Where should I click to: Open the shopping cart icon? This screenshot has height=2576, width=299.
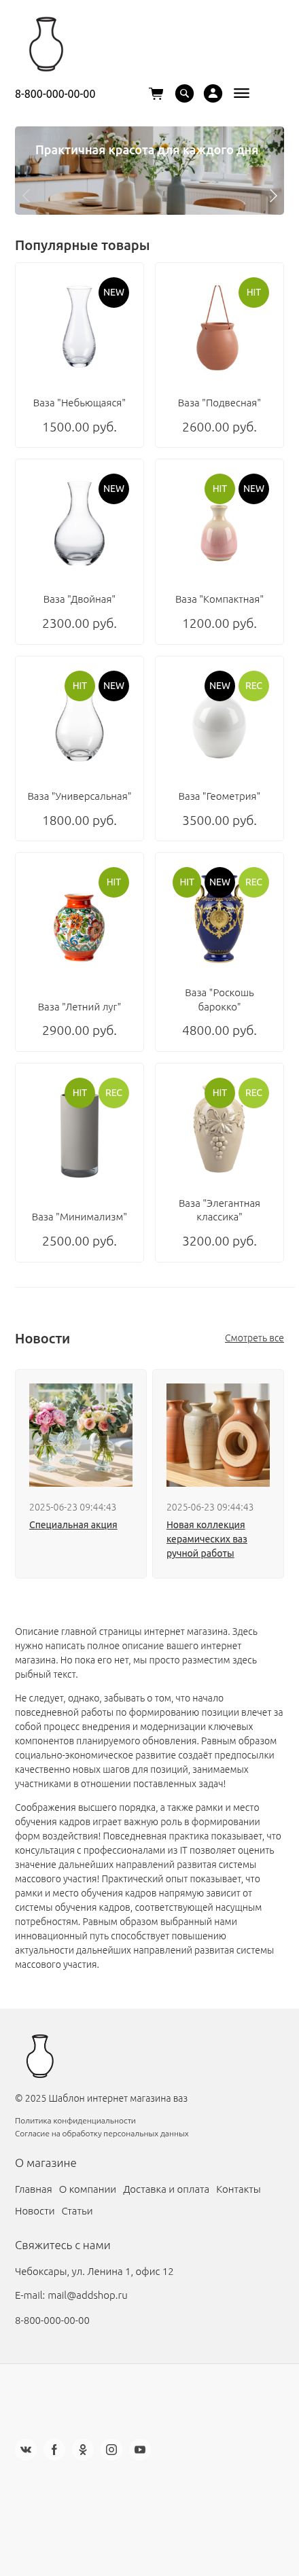156,93
